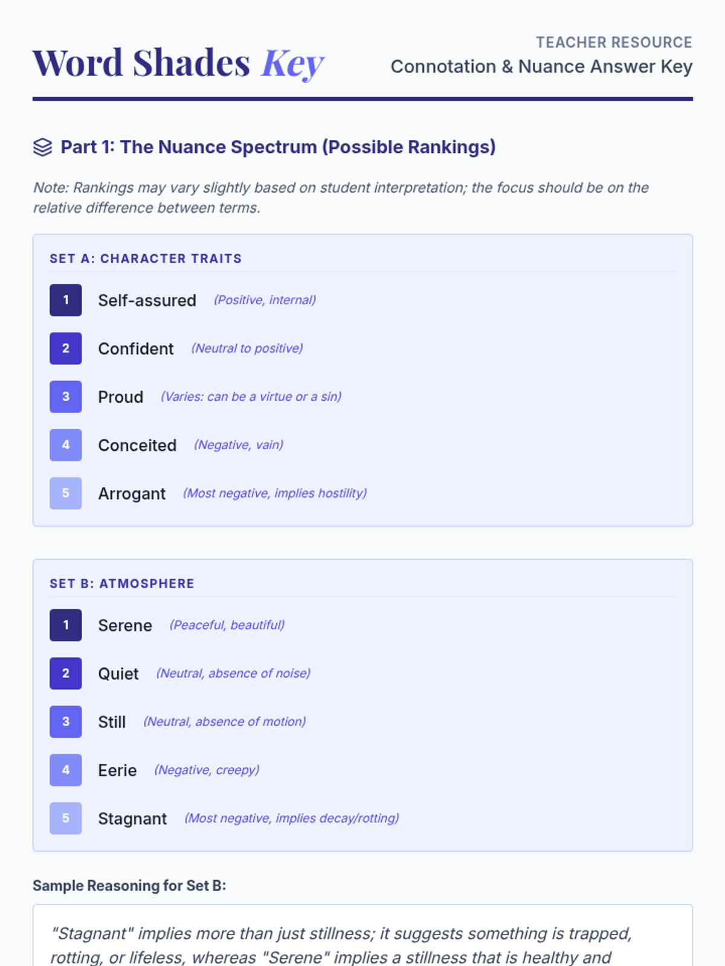Click the Teacher Resource label
The image size is (725, 966).
[x=614, y=42]
